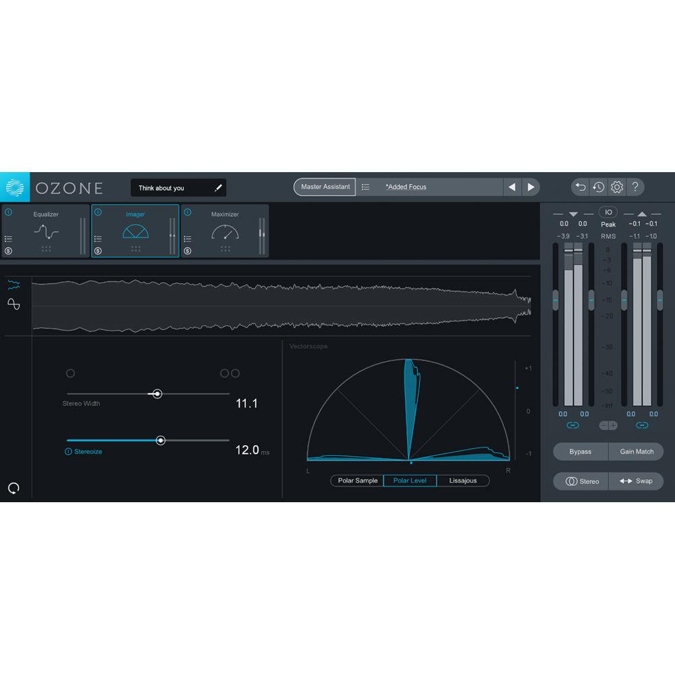Open the Ozone settings gear icon
This screenshot has height=675, width=675.
click(616, 187)
